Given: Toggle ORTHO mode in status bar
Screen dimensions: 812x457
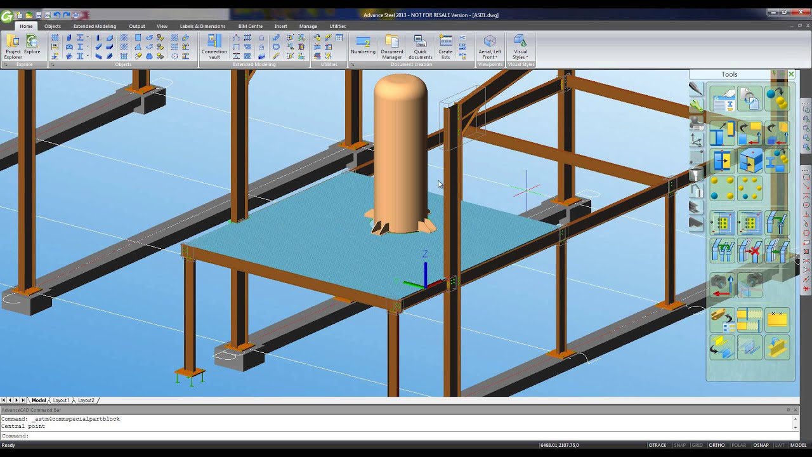Looking at the screenshot, I should pyautogui.click(x=717, y=445).
